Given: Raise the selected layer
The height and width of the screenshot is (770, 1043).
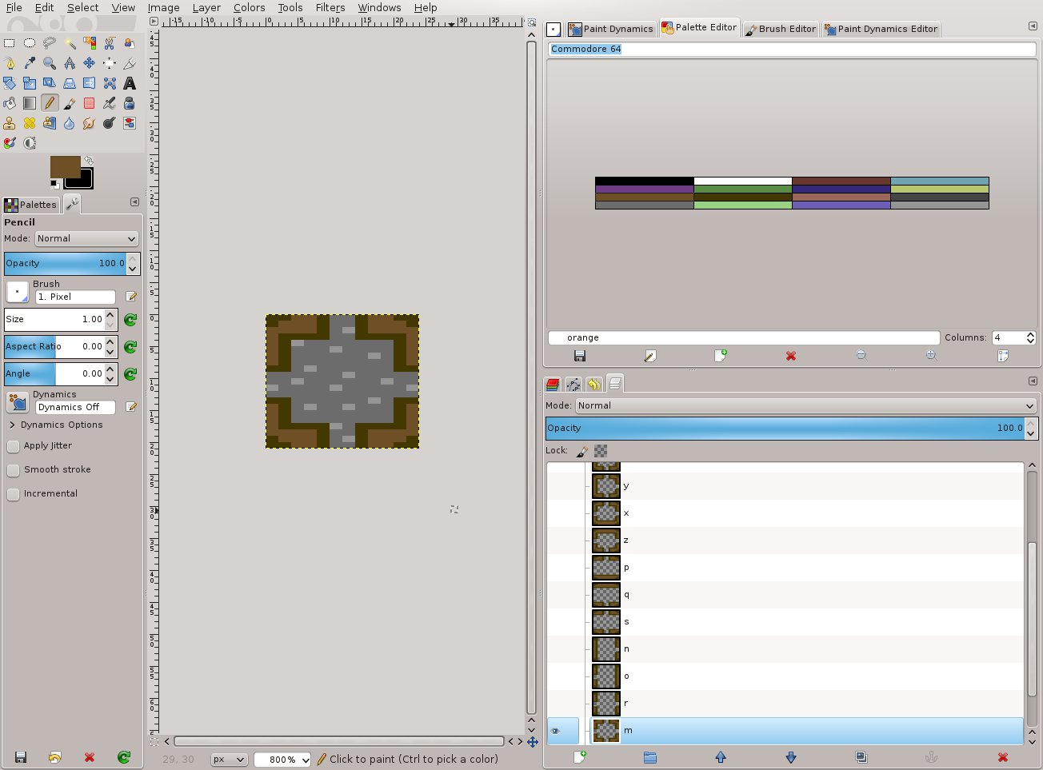Looking at the screenshot, I should (x=721, y=757).
